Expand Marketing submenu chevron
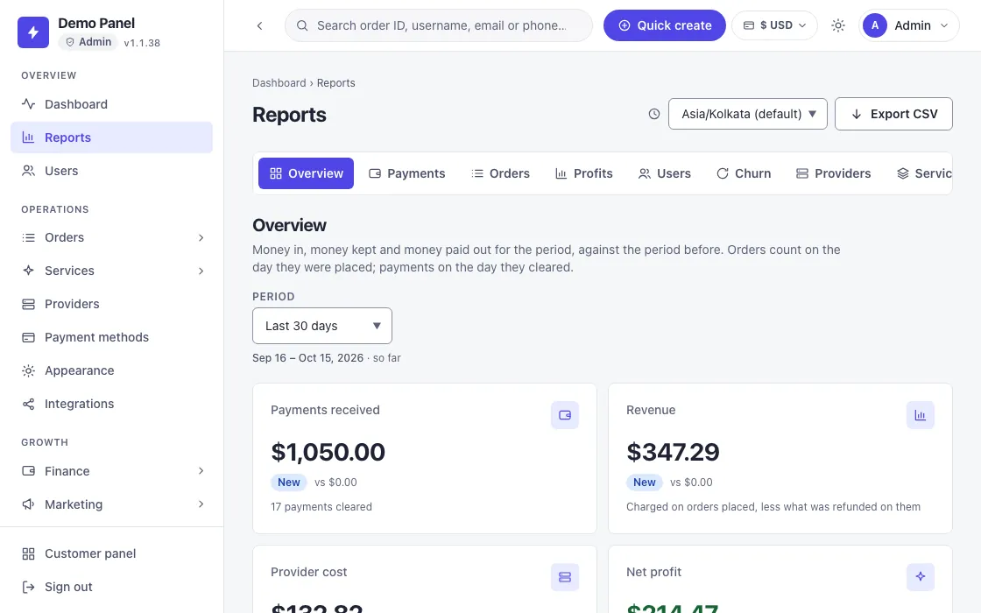Screen dimensions: 981x613 point(201,504)
